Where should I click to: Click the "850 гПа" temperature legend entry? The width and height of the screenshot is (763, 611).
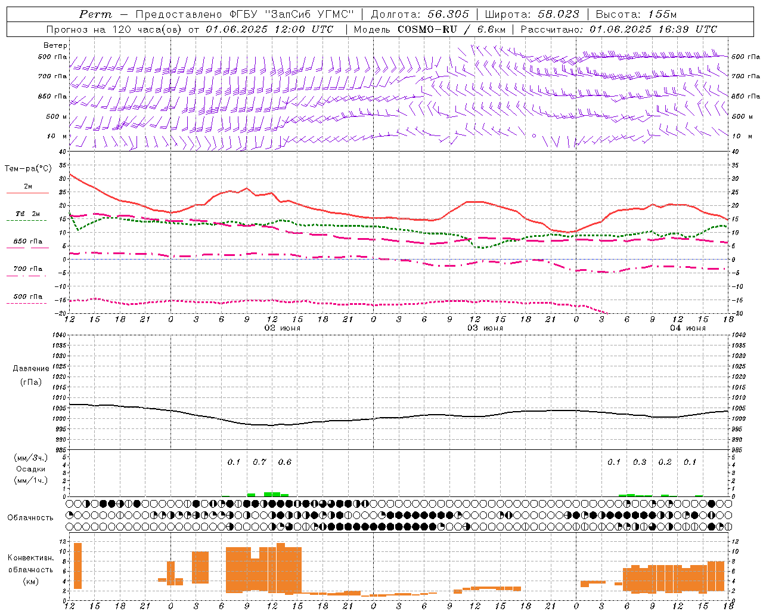click(x=27, y=241)
